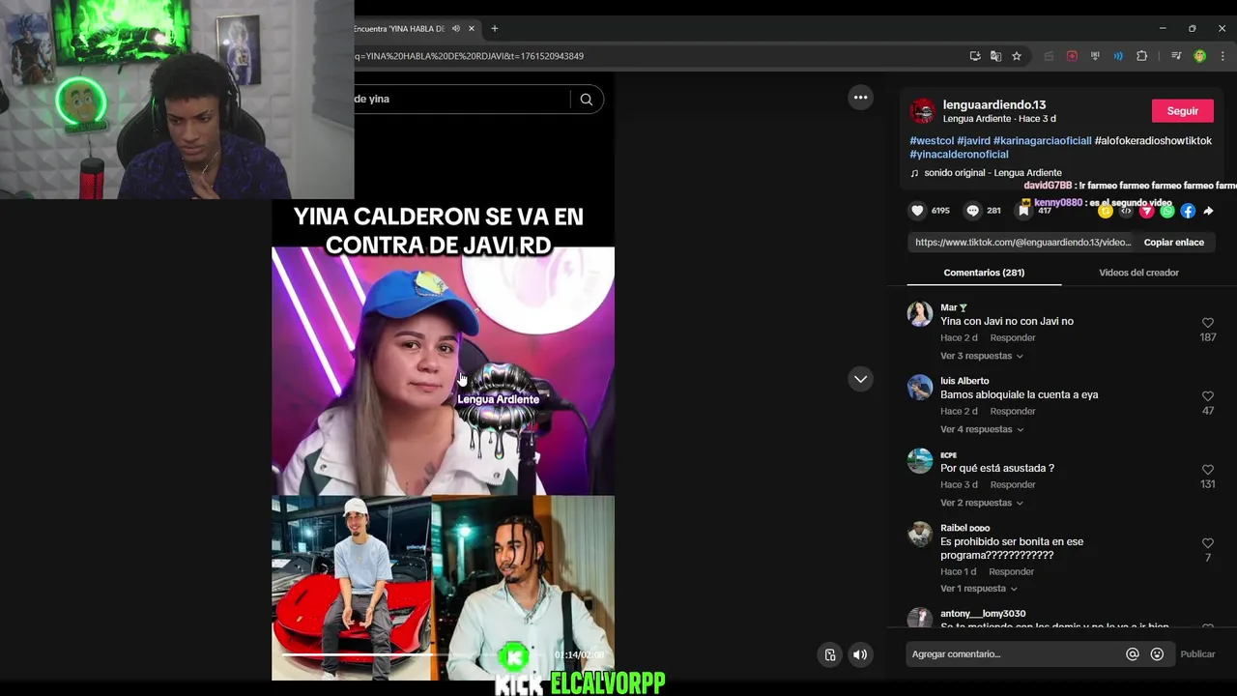Open Mar's commenter avatar

click(920, 314)
